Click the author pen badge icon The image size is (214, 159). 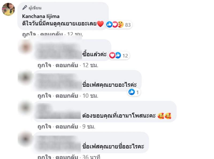(25, 8)
